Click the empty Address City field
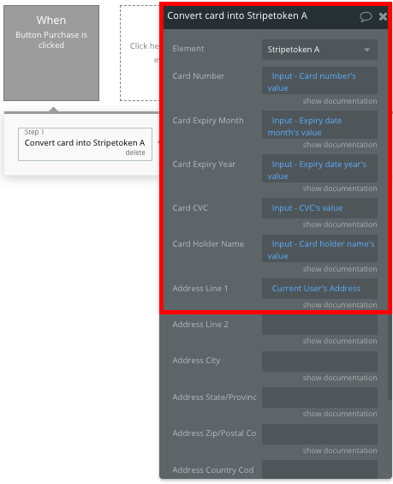The height and width of the screenshot is (484, 393). point(319,362)
